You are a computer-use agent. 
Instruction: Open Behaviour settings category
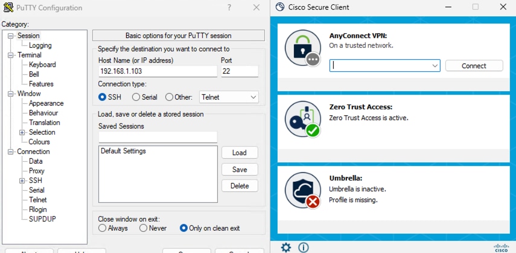[x=43, y=113]
